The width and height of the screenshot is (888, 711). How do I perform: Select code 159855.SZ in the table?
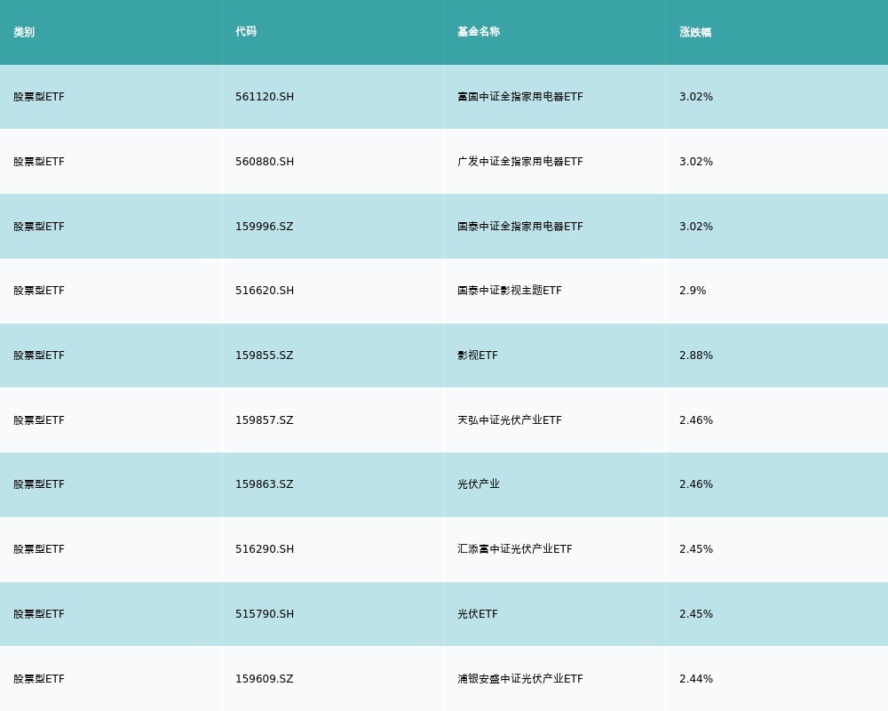[x=264, y=355]
